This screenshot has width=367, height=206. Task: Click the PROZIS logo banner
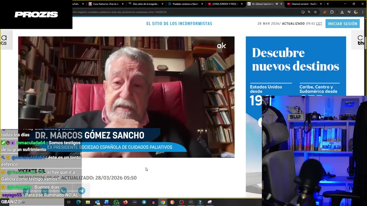coord(36,15)
